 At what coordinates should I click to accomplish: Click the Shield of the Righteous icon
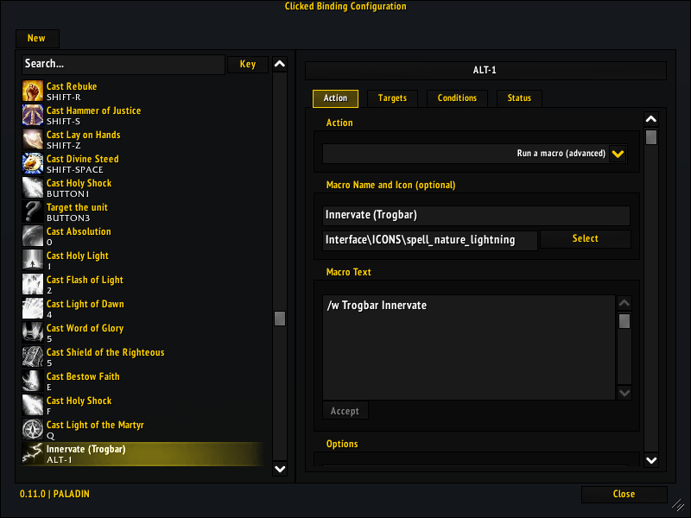[33, 357]
